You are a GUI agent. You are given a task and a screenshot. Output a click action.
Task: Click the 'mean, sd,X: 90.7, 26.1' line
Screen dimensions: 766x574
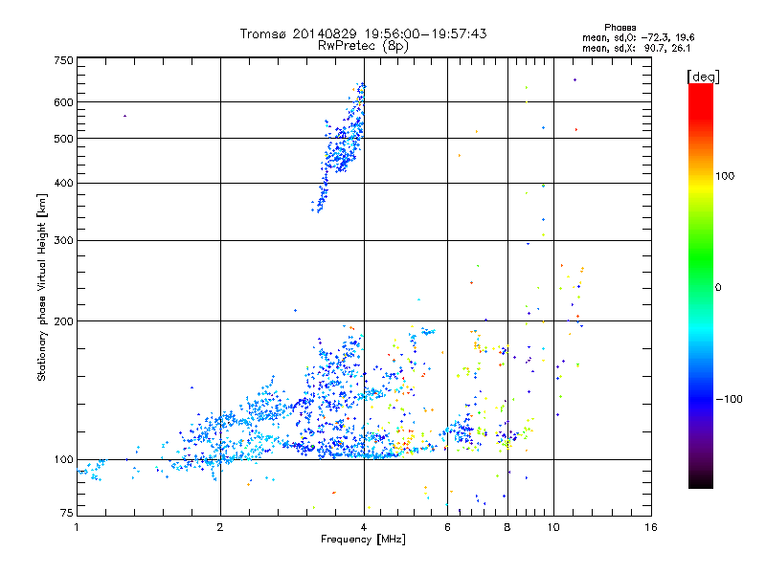coord(636,49)
